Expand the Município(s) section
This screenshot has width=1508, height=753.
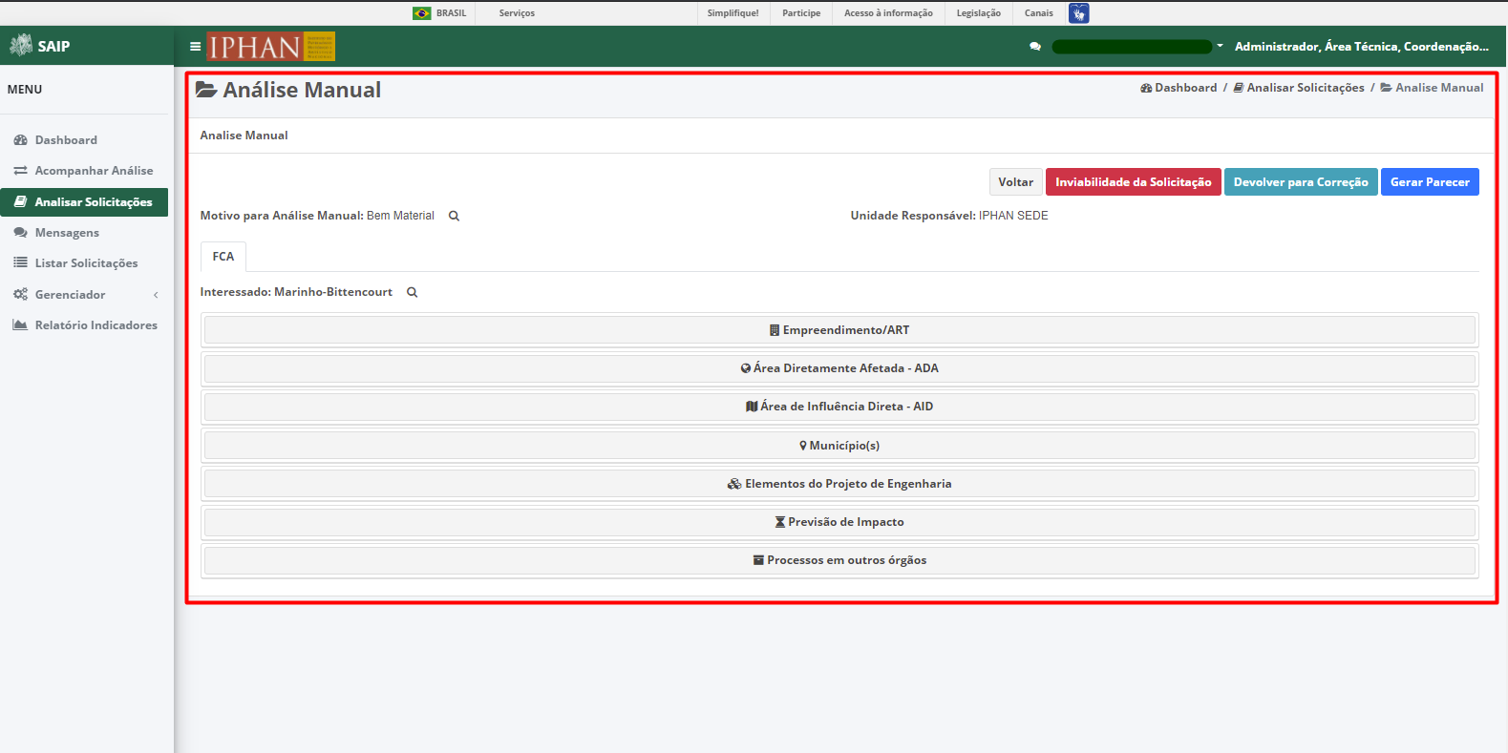839,446
